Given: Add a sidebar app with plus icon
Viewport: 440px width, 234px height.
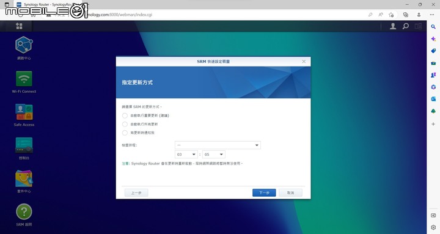Looking at the screenshot, I should [433, 124].
